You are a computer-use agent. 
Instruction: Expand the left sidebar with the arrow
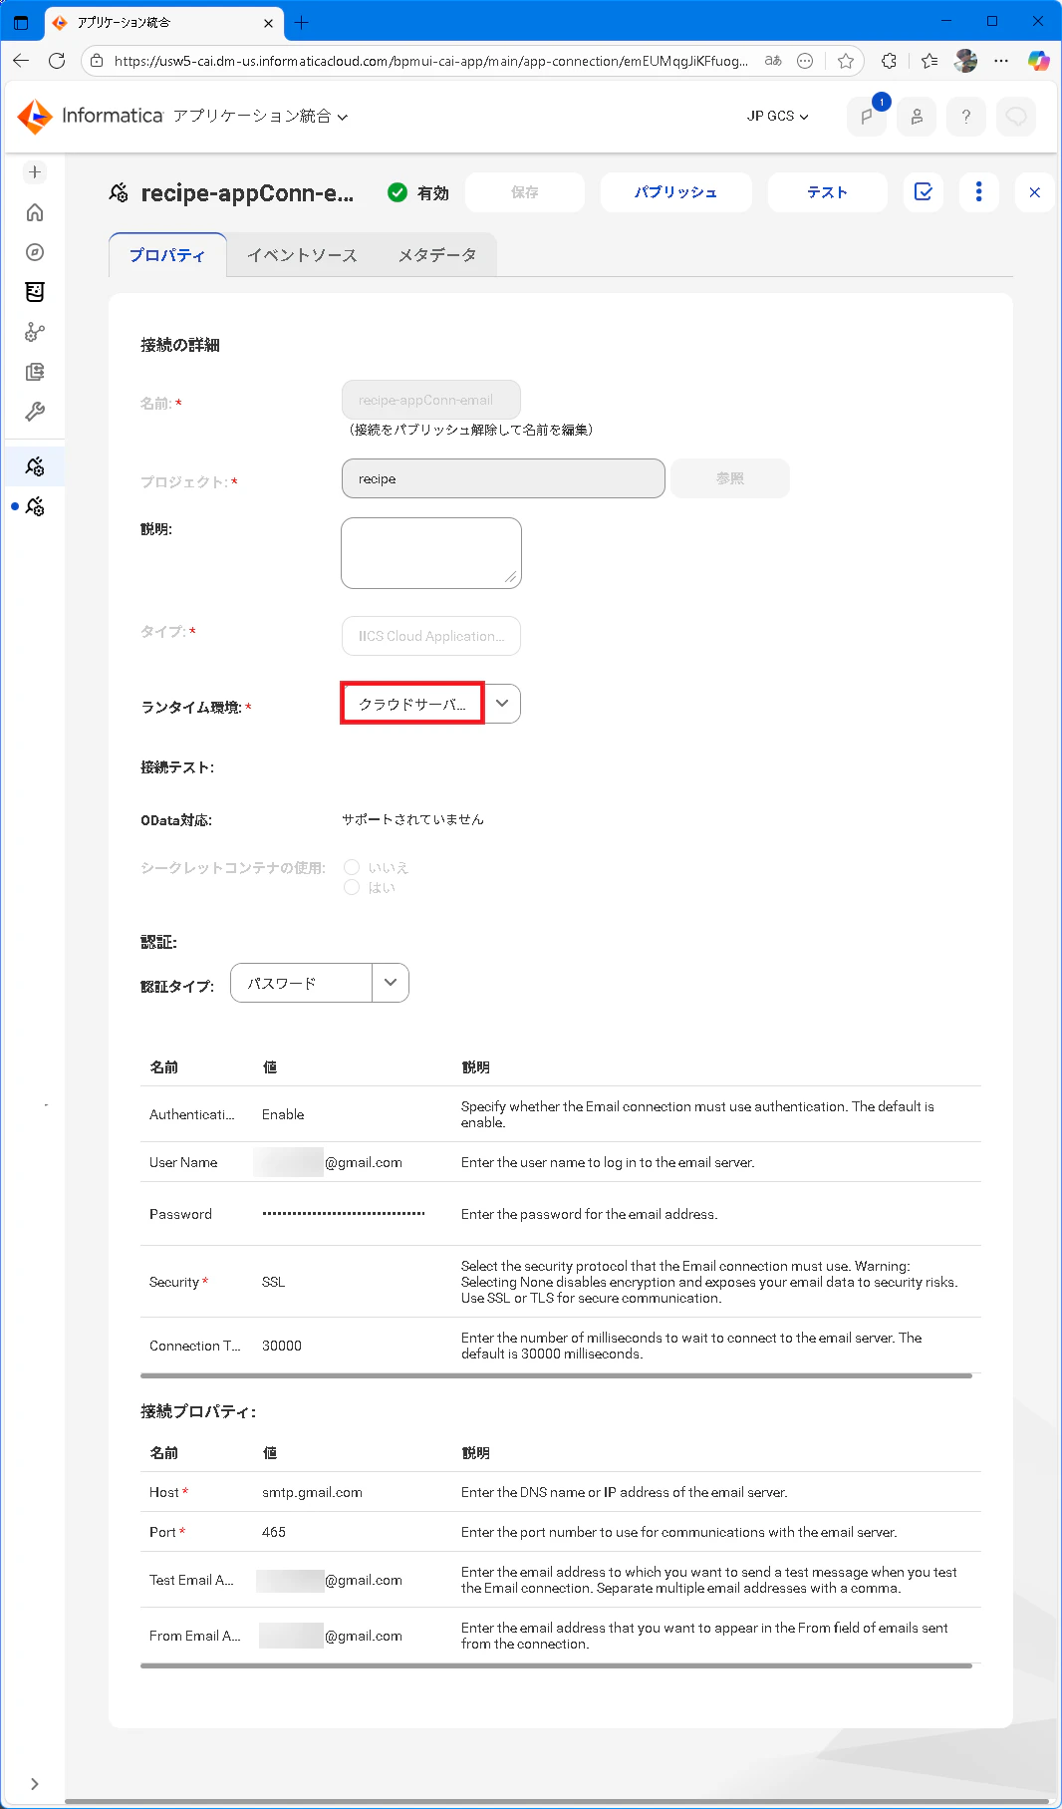(x=35, y=1784)
